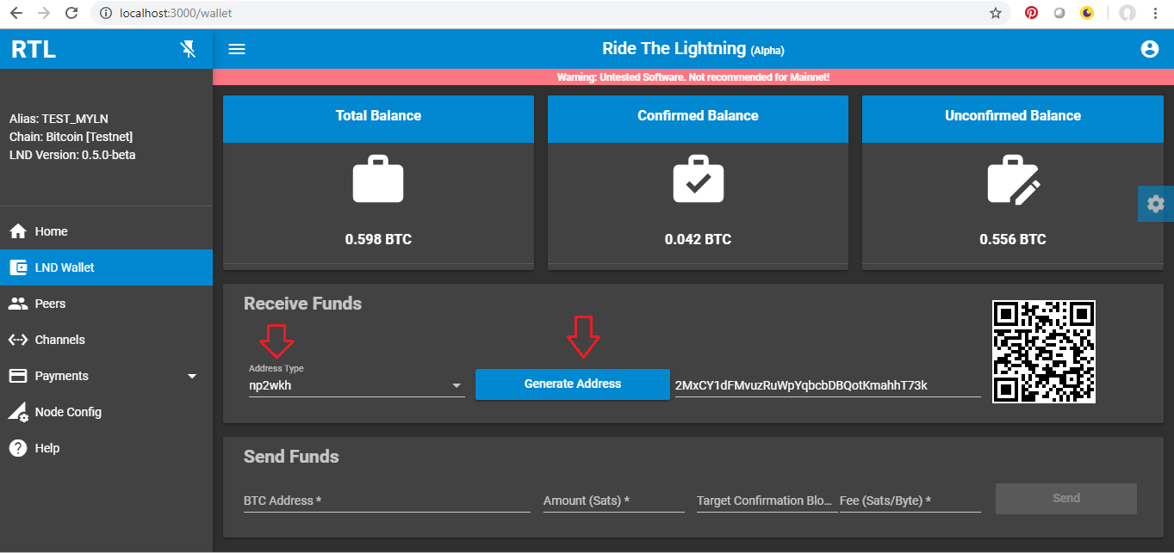This screenshot has height=553, width=1174.
Task: Click the Receive Funds heading
Action: pos(302,304)
